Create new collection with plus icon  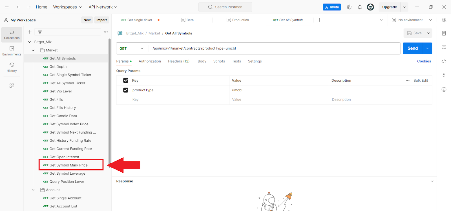(30, 32)
